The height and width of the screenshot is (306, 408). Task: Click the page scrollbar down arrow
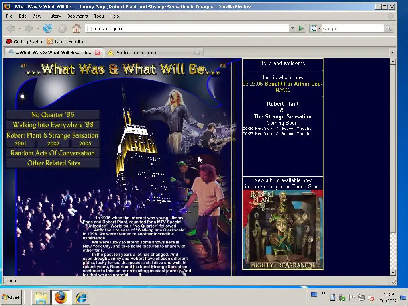pyautogui.click(x=392, y=273)
